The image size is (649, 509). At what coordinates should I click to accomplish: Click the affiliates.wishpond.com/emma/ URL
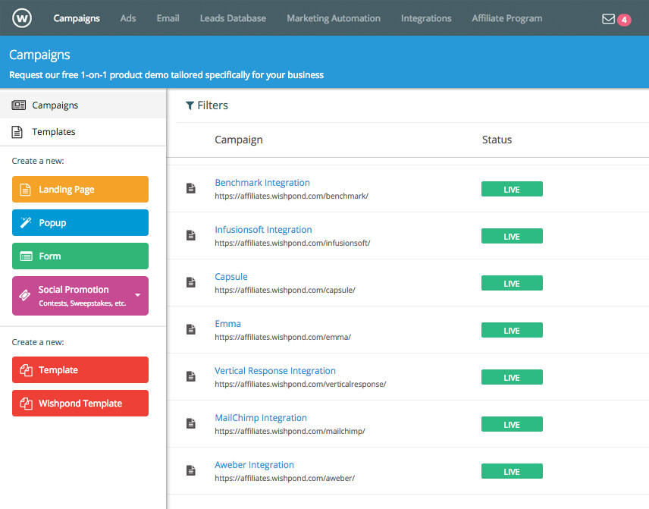point(283,337)
